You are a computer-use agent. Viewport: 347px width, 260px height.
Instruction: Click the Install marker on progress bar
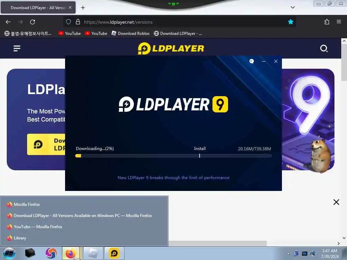coord(199,156)
